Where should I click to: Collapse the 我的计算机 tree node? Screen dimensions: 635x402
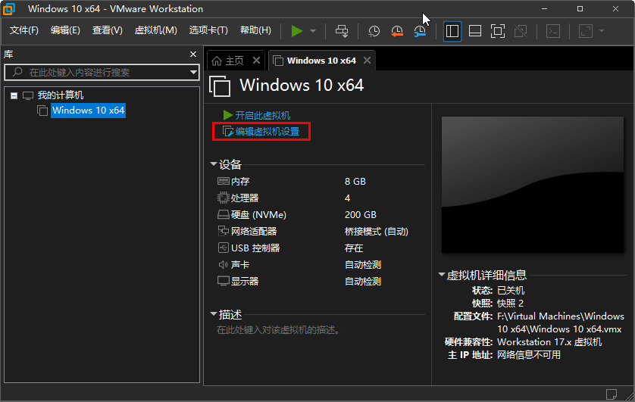tap(14, 96)
